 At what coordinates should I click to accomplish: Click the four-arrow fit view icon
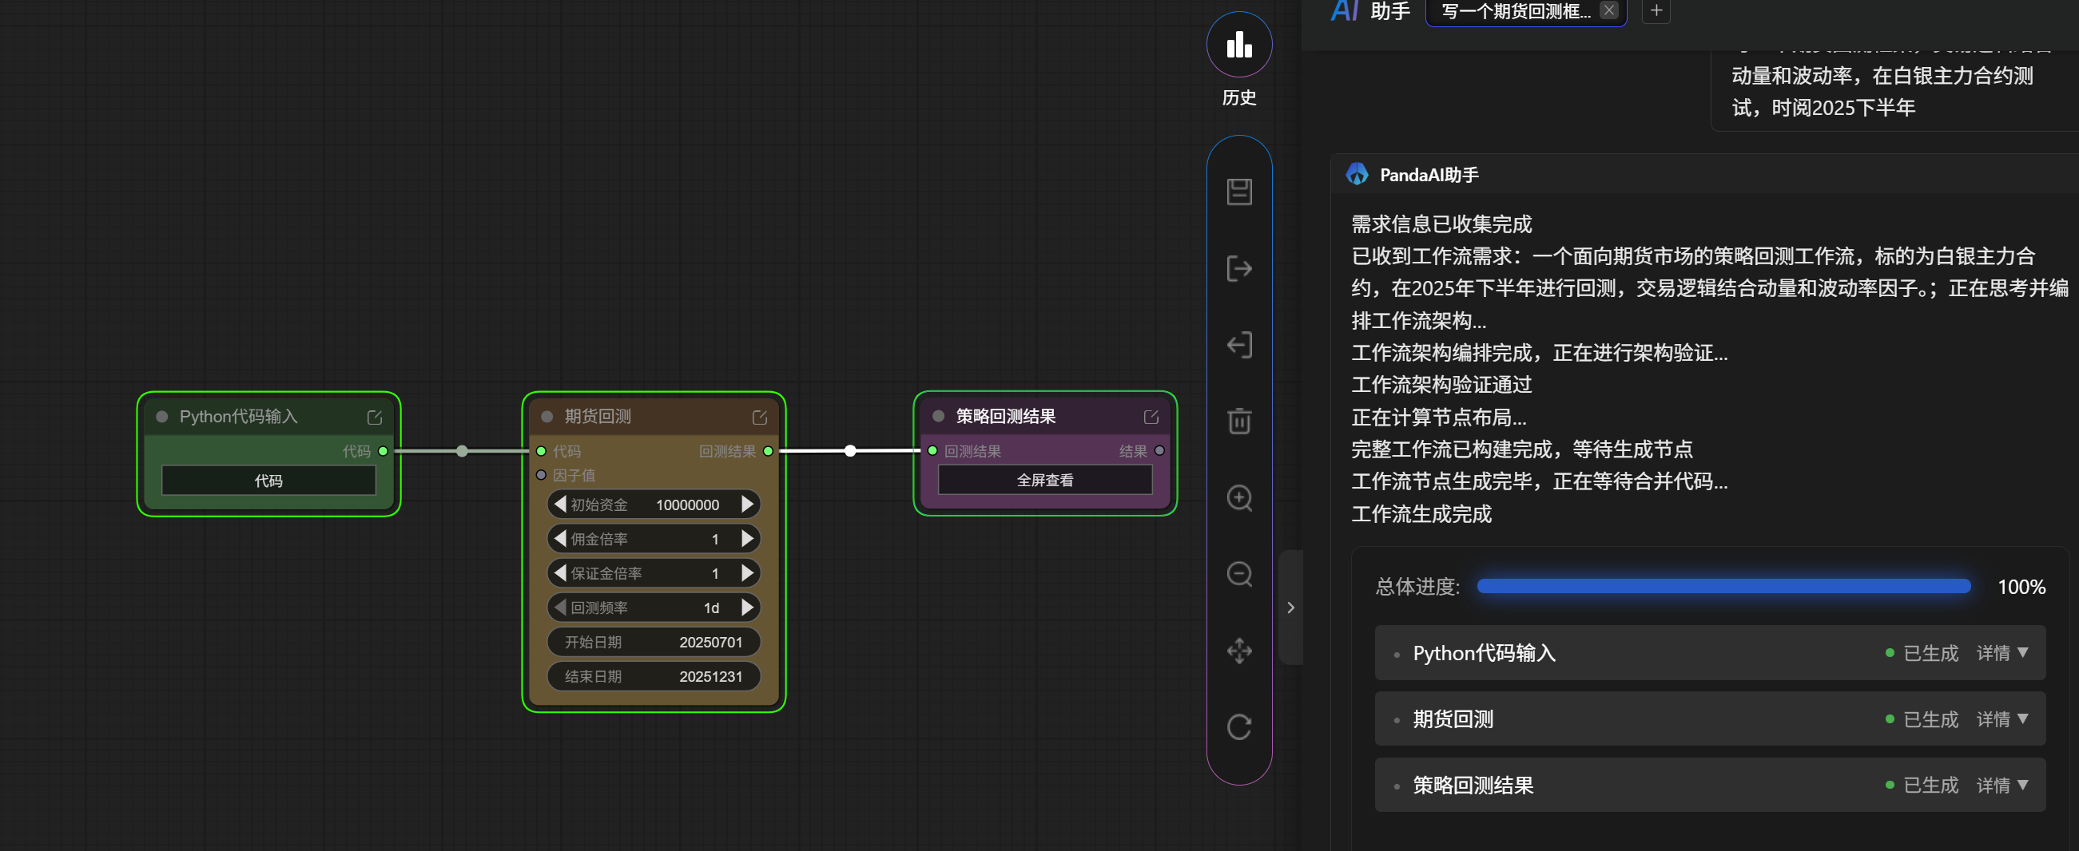[1238, 650]
